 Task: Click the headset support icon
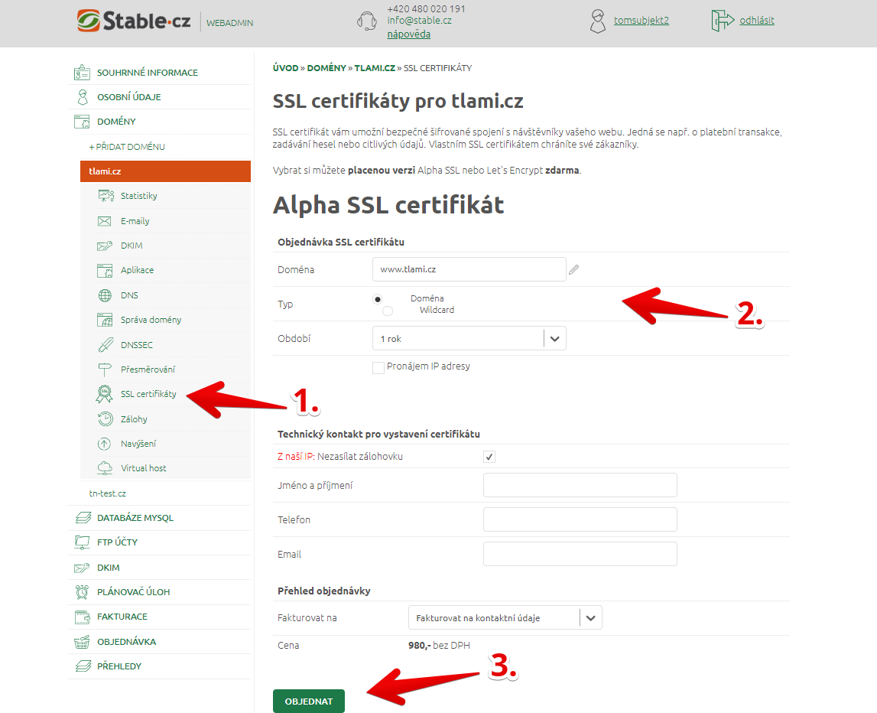click(367, 21)
